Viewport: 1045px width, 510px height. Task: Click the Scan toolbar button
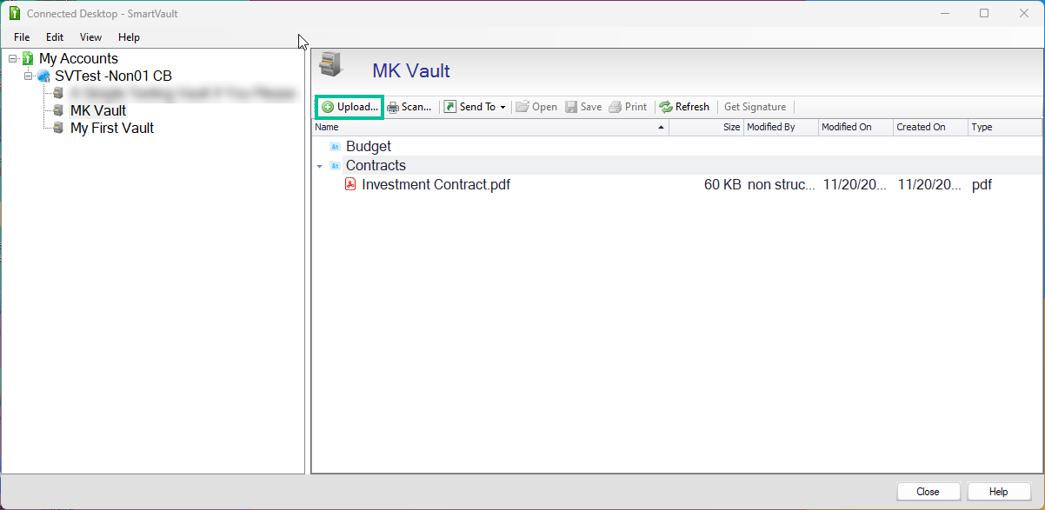(x=409, y=107)
